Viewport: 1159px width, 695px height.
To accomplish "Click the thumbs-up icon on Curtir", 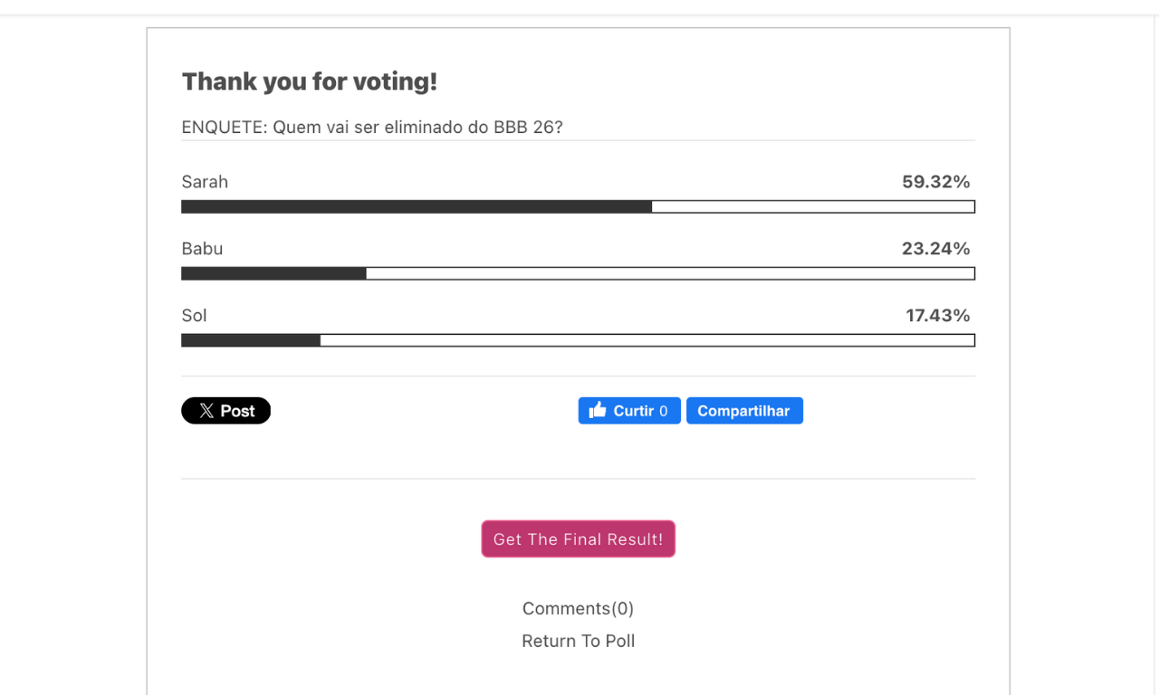I will (598, 411).
